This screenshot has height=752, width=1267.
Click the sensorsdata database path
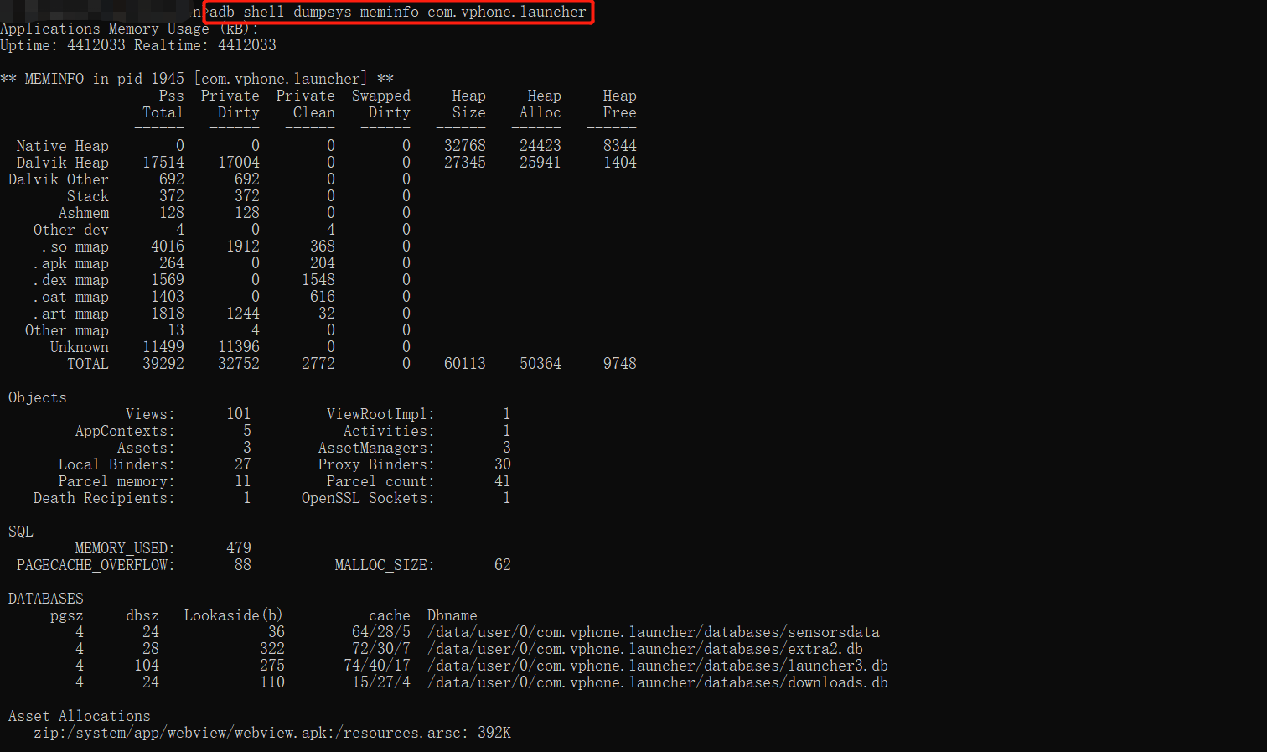coord(654,632)
